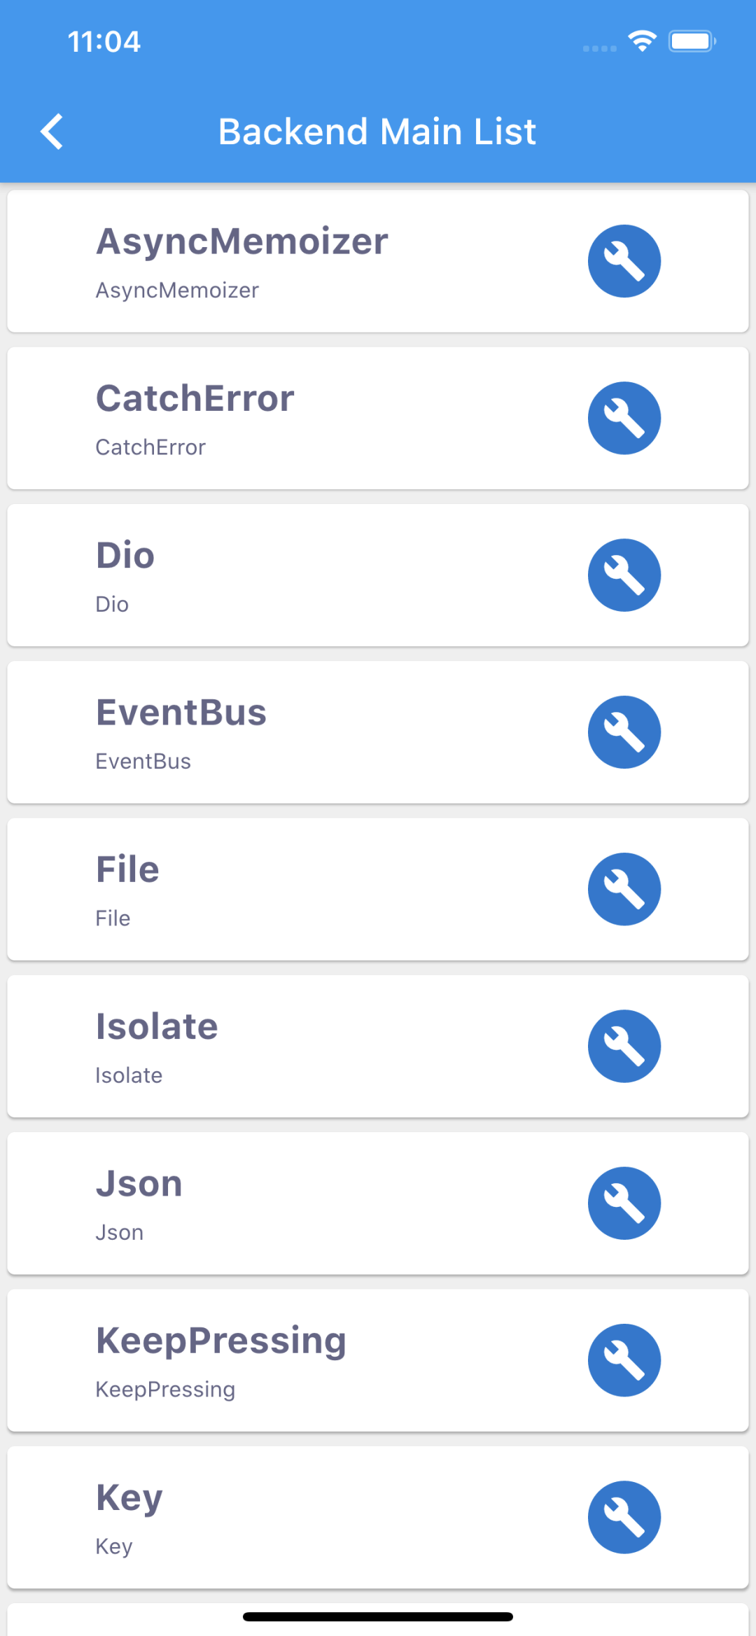Tap the Dio wrench icon
The image size is (756, 1636).
624,575
